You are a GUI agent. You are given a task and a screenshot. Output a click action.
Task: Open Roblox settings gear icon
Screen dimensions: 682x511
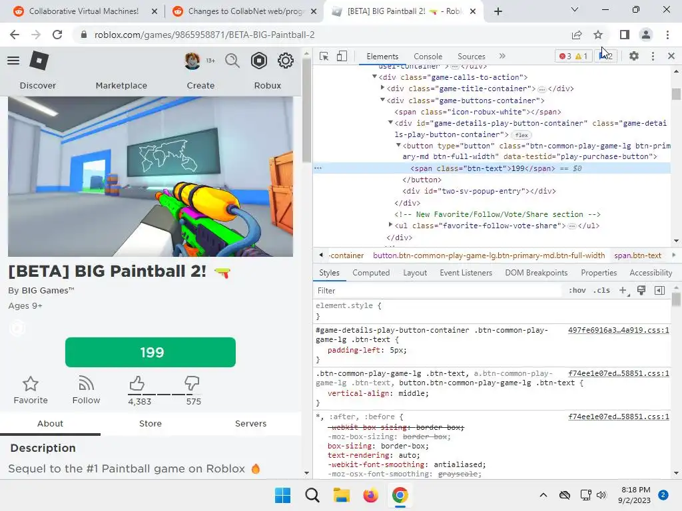pyautogui.click(x=285, y=61)
